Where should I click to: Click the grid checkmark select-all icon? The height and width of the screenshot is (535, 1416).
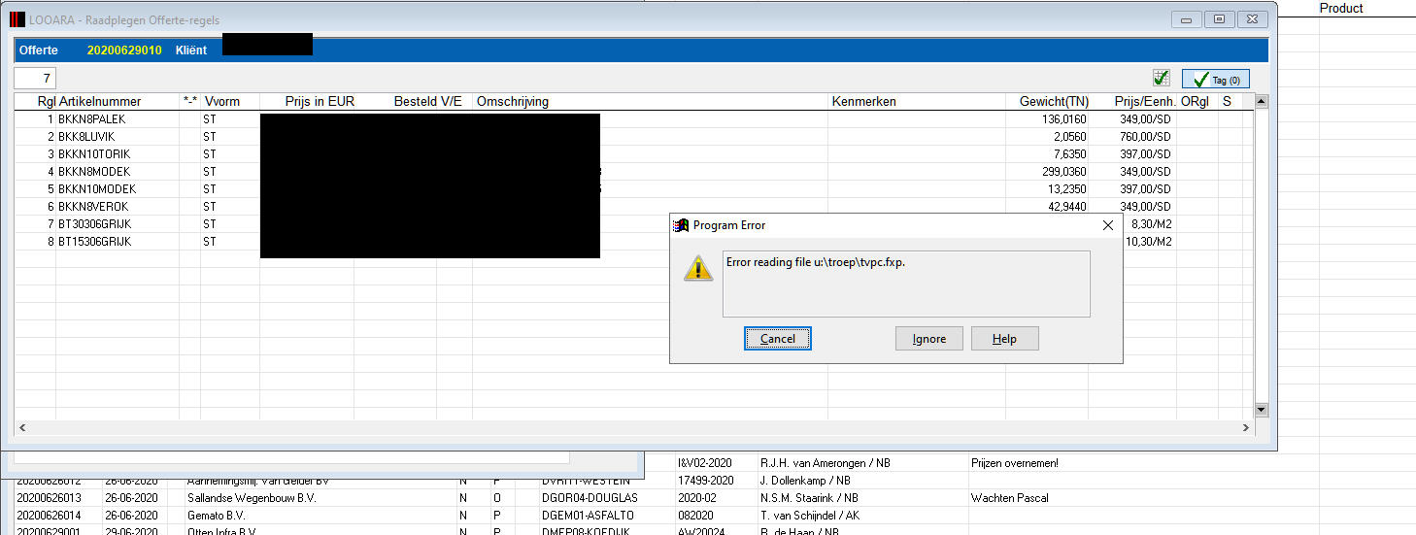[x=1161, y=79]
